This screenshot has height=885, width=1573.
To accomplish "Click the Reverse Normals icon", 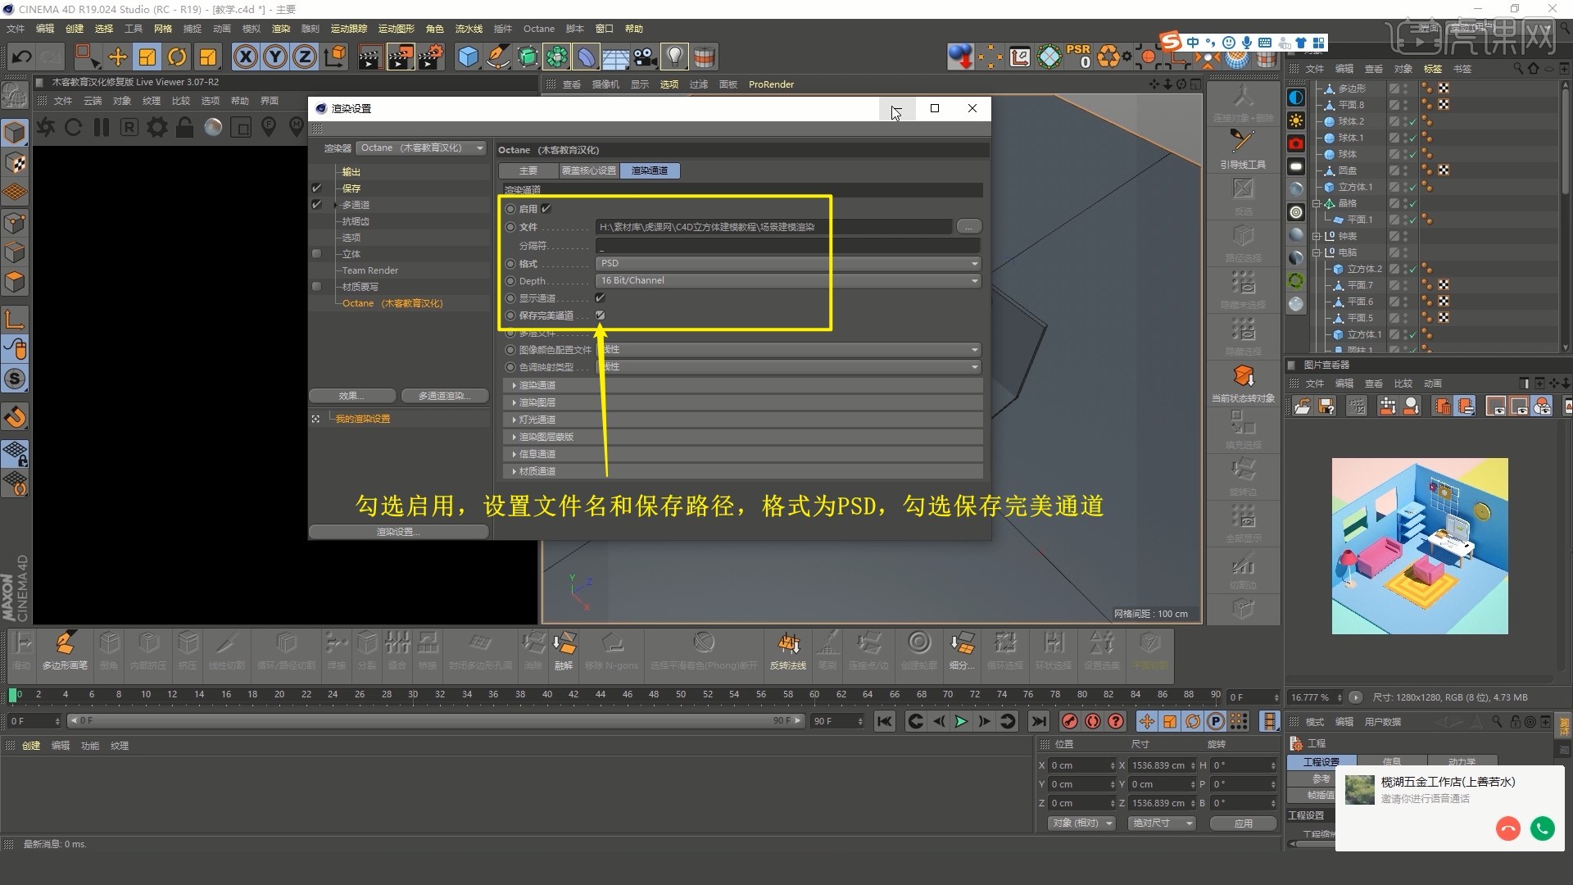I will pyautogui.click(x=788, y=651).
